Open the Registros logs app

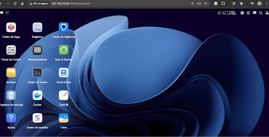(x=38, y=27)
